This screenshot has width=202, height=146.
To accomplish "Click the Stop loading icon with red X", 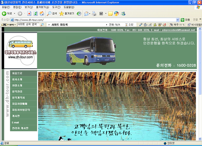I will 29,14.
